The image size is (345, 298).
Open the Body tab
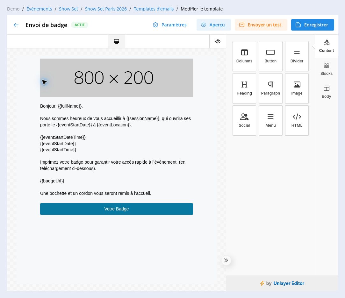pos(326,92)
